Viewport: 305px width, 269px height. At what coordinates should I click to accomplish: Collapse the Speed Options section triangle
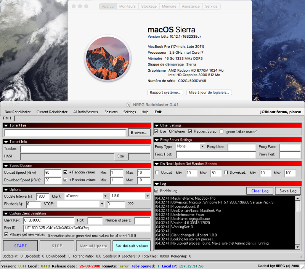[x=6, y=166]
